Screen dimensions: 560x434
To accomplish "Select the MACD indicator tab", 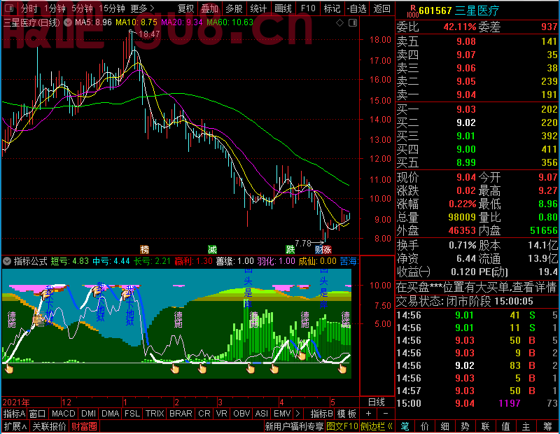I will [x=64, y=414].
